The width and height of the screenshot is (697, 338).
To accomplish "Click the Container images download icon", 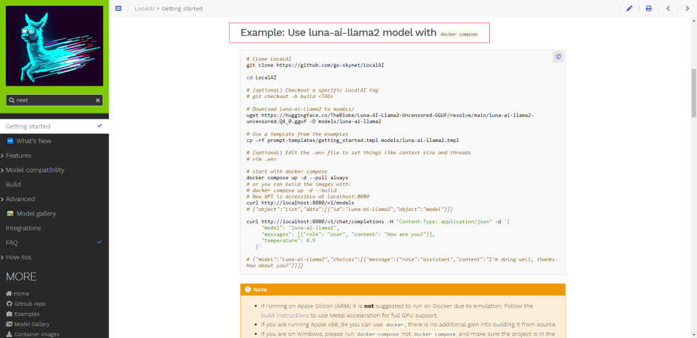I will point(9,334).
